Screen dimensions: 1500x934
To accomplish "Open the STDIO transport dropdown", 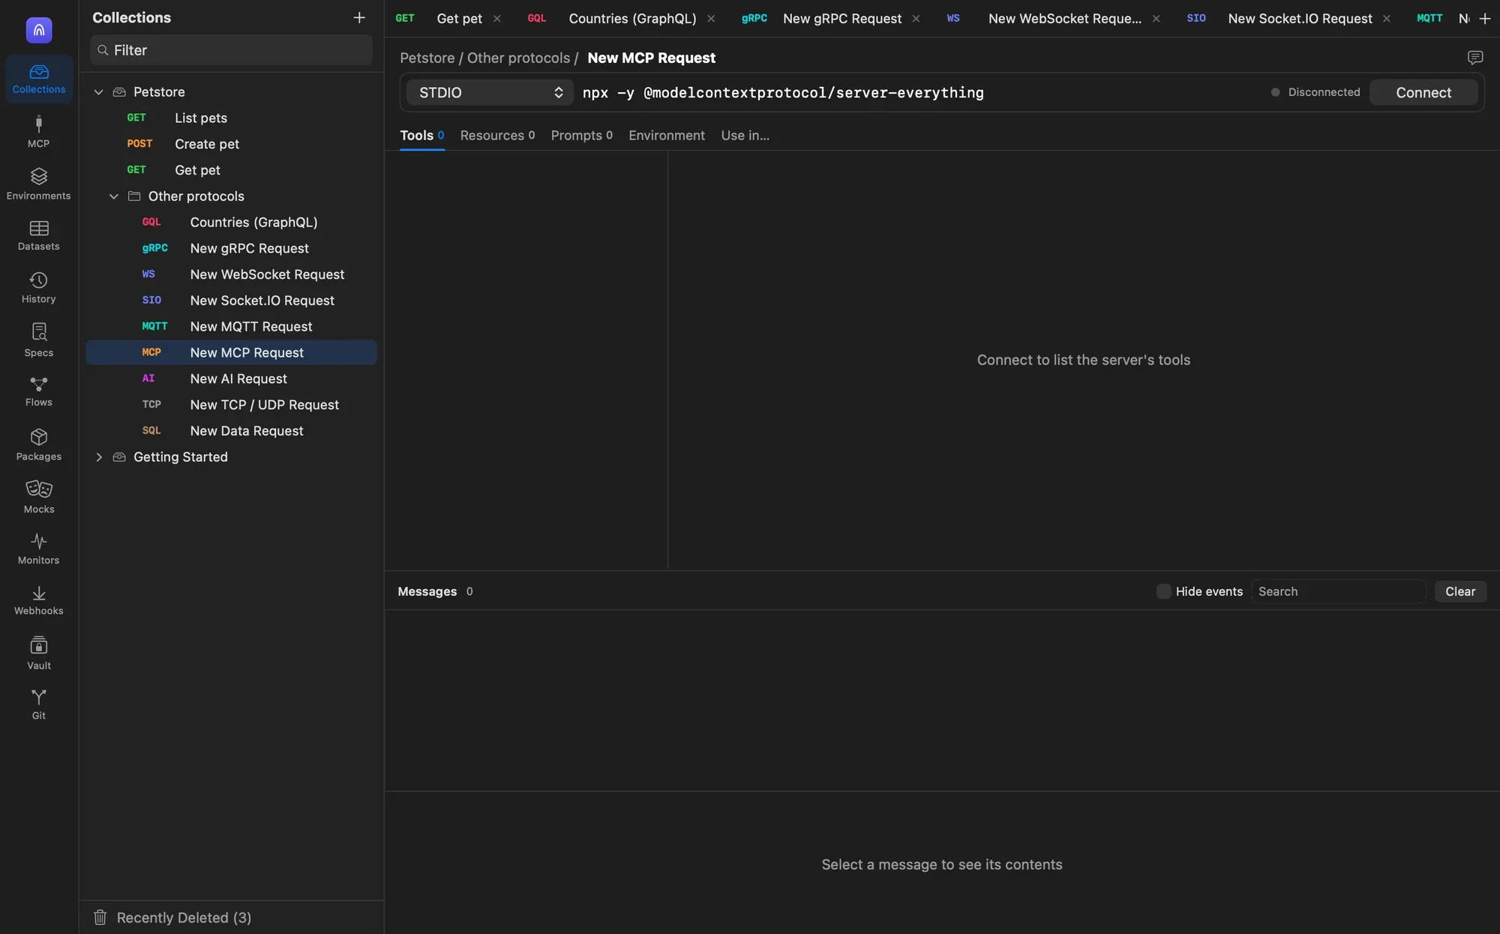I will pos(490,92).
